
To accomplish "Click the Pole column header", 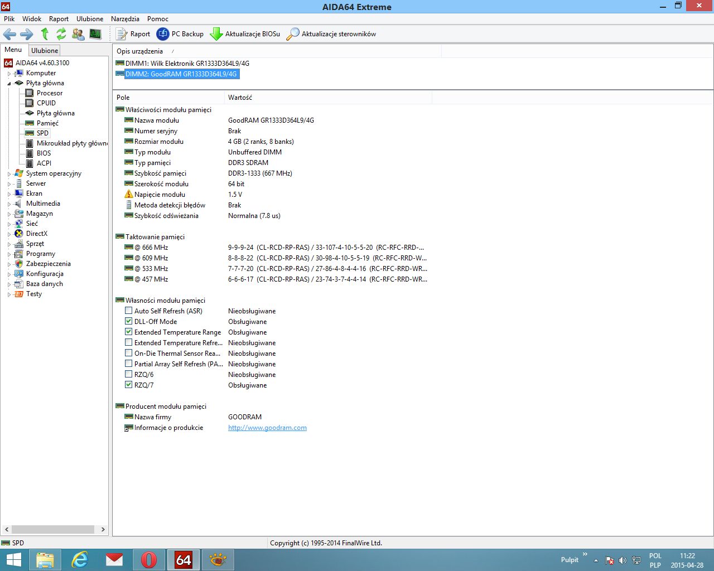I will [x=168, y=98].
